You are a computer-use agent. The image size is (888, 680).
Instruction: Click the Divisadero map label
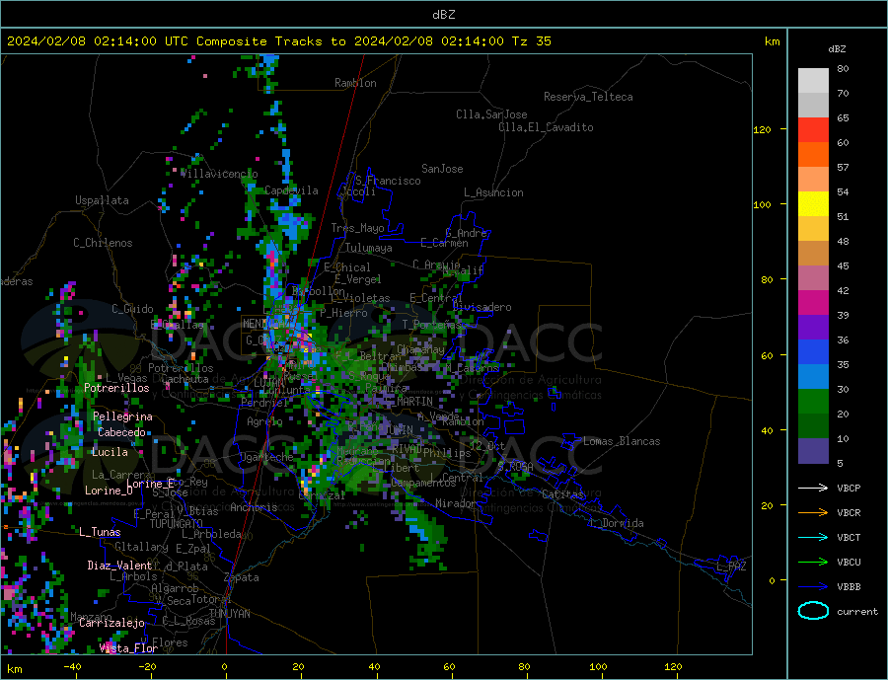pos(481,307)
